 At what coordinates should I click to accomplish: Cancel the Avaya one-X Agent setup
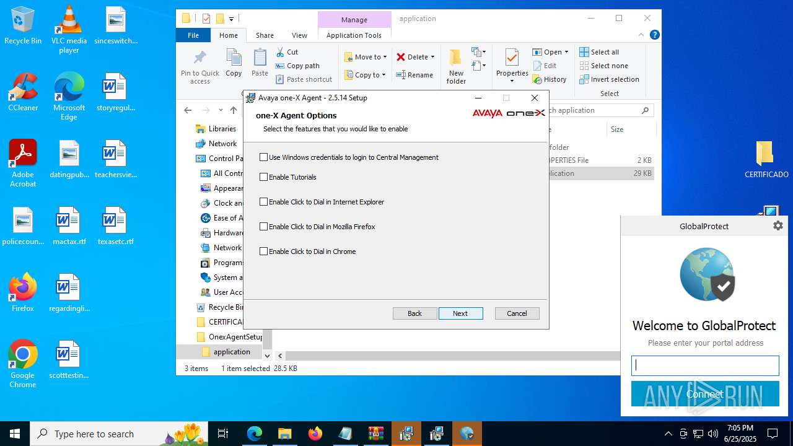click(x=517, y=313)
